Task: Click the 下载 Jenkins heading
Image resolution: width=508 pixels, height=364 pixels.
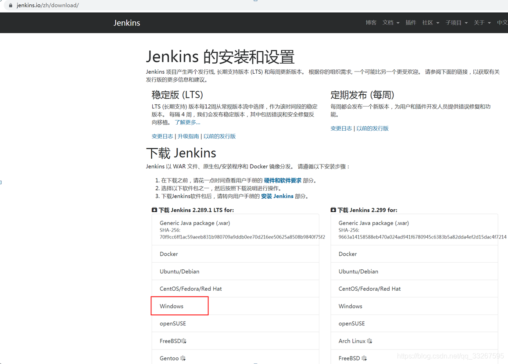Action: click(x=181, y=153)
